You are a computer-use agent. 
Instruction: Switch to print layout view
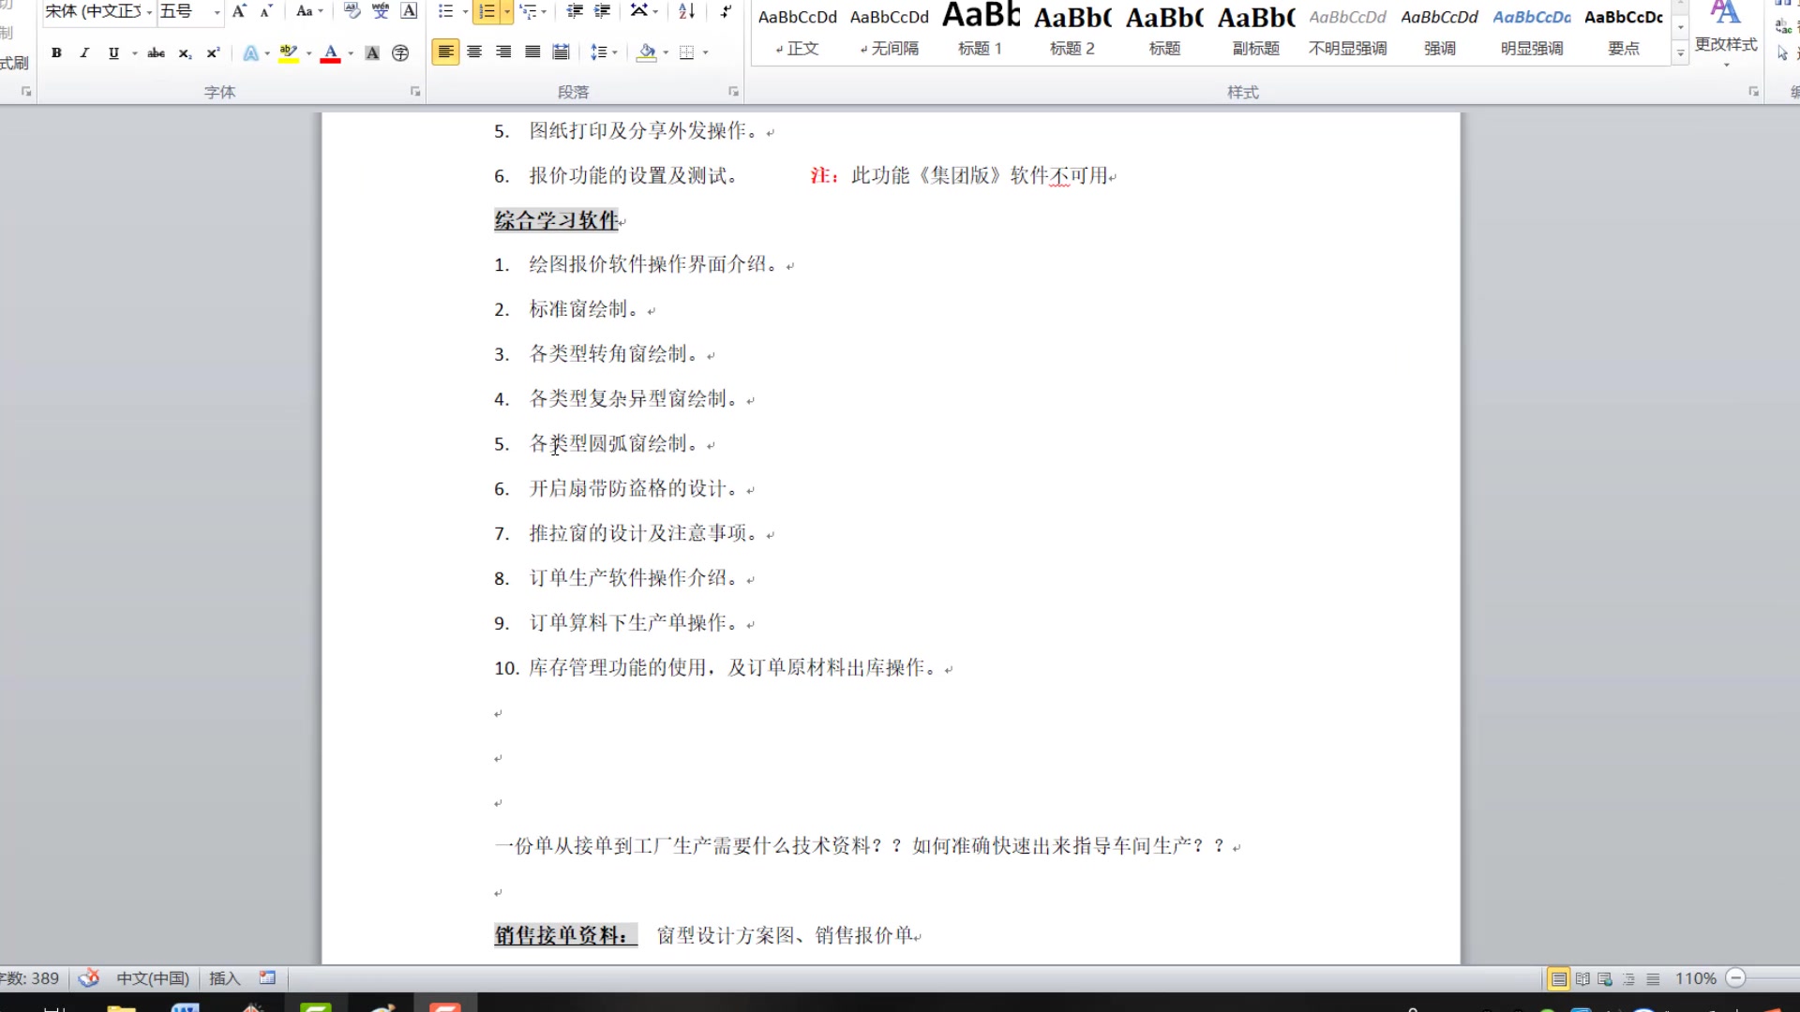click(1558, 979)
